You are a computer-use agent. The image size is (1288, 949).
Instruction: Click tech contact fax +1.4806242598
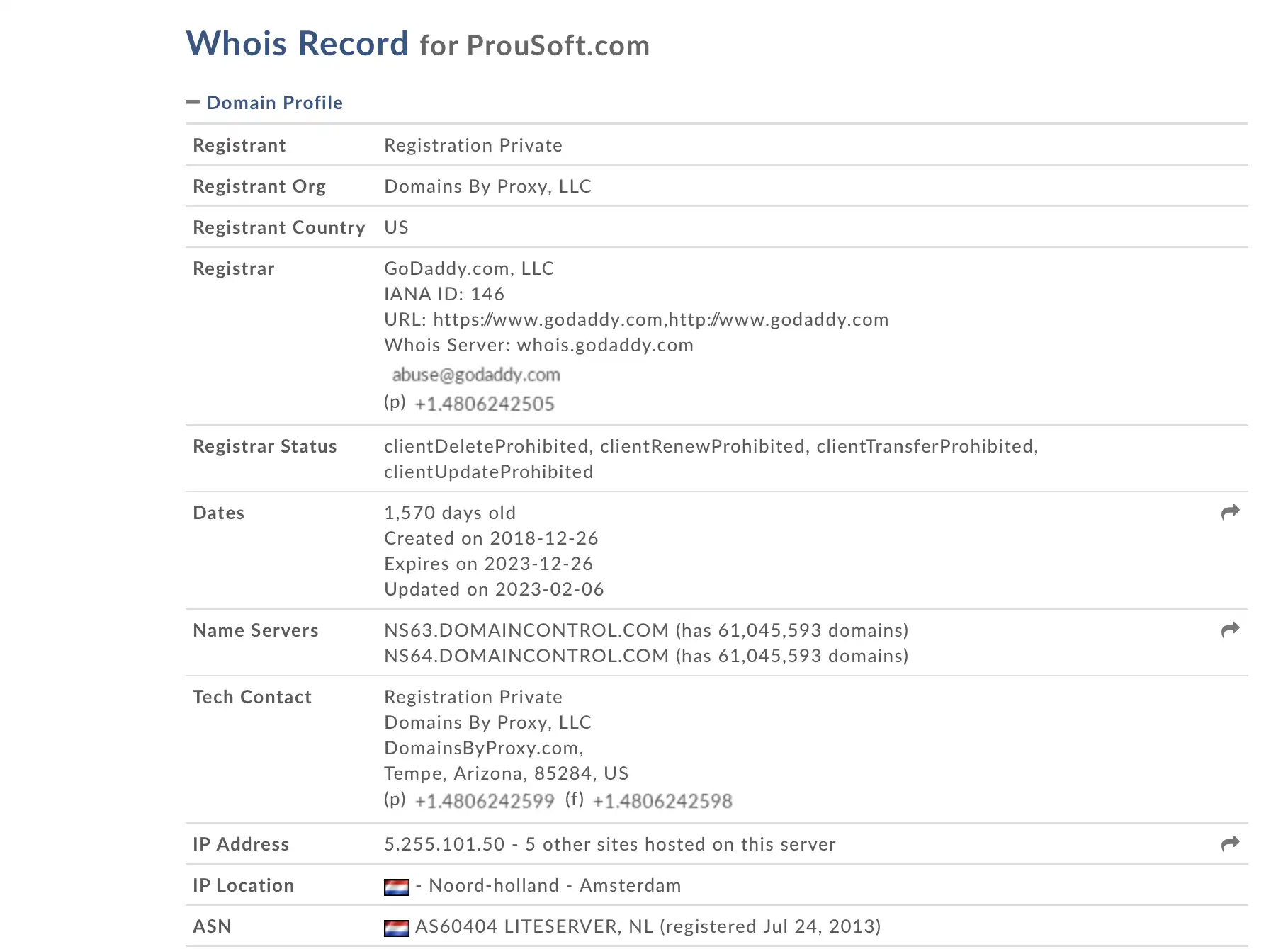pos(662,801)
